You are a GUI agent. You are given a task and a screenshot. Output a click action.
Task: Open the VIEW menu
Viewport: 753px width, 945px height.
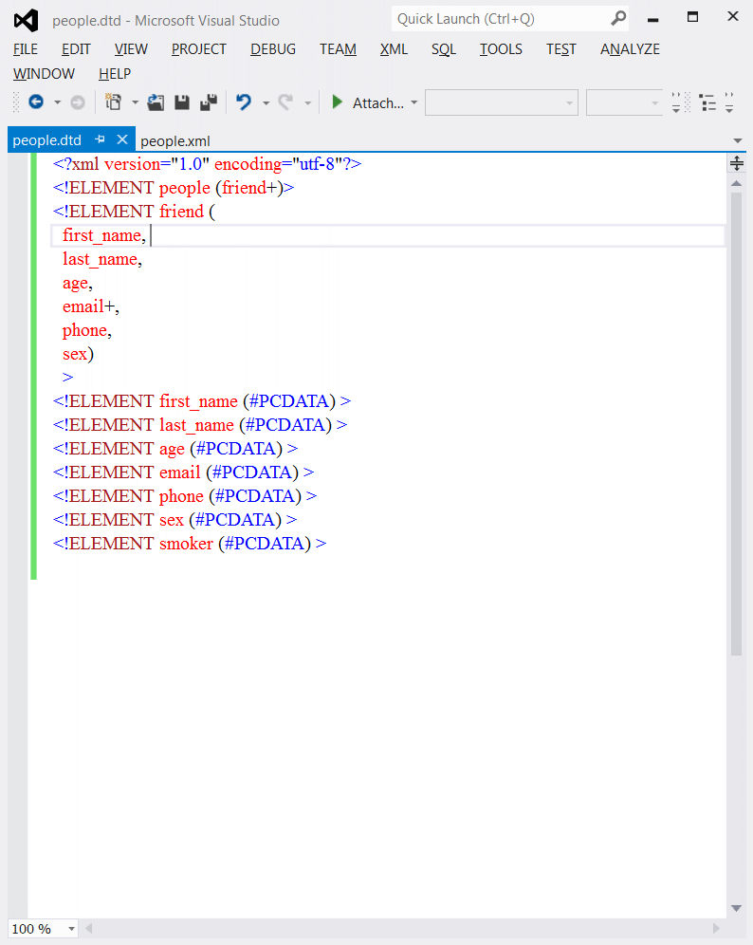pos(131,49)
